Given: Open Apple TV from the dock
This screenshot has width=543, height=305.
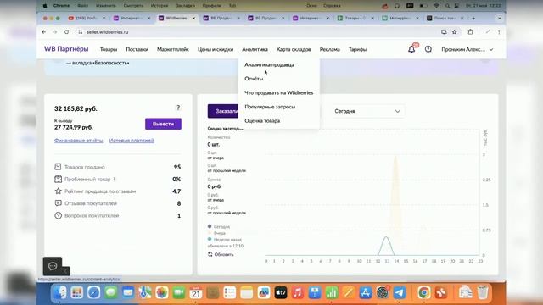Looking at the screenshot, I should coord(281,292).
